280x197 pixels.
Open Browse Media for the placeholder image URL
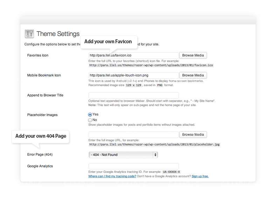pyautogui.click(x=193, y=135)
